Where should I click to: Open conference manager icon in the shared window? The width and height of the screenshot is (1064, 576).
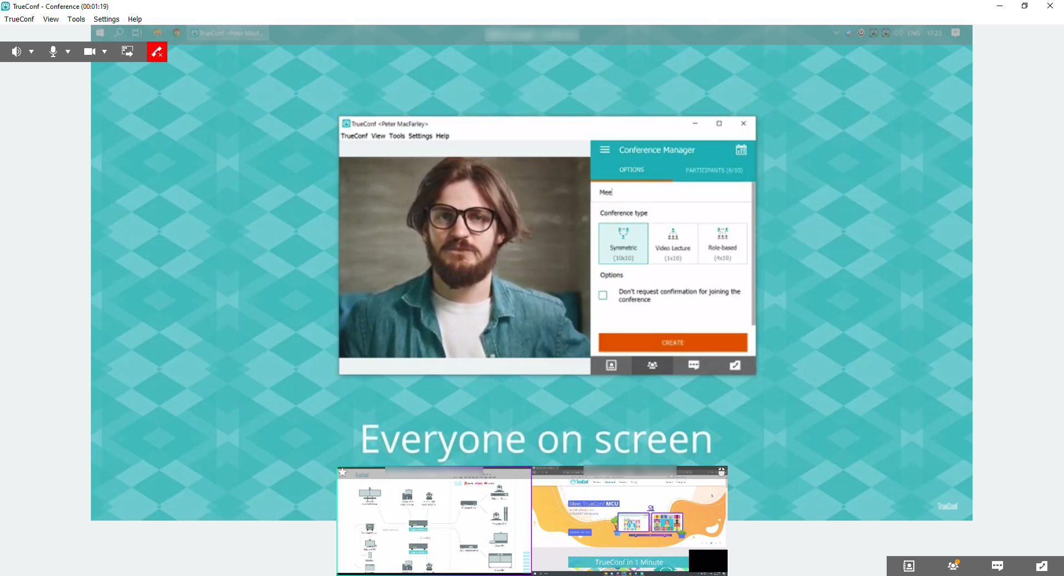coord(735,366)
